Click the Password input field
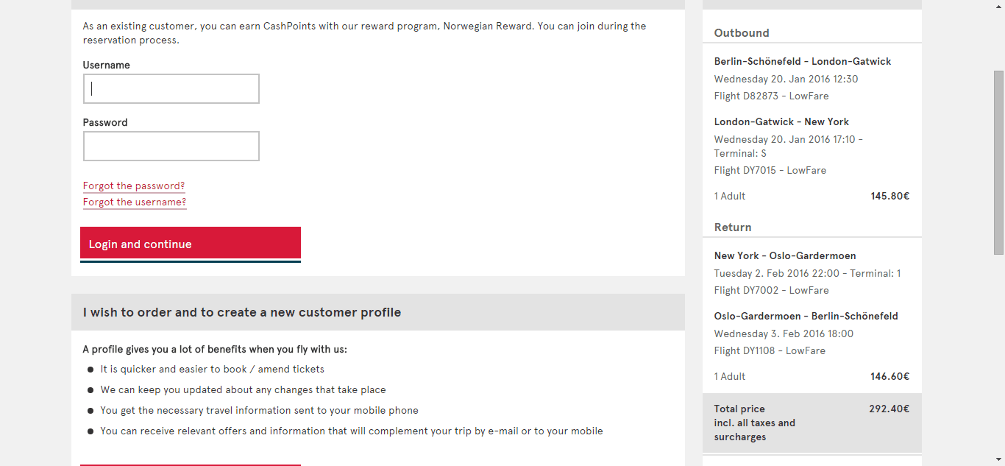The image size is (1005, 466). click(171, 146)
